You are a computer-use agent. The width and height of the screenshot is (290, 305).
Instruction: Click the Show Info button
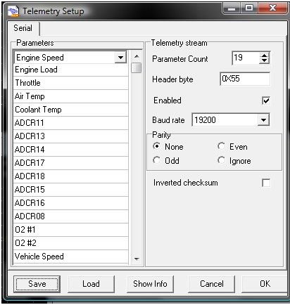tap(150, 284)
